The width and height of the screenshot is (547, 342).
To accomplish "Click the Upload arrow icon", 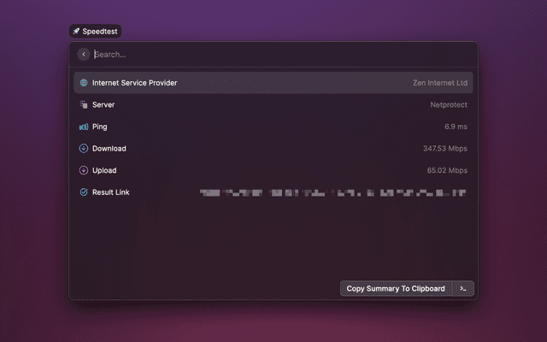I will 84,170.
